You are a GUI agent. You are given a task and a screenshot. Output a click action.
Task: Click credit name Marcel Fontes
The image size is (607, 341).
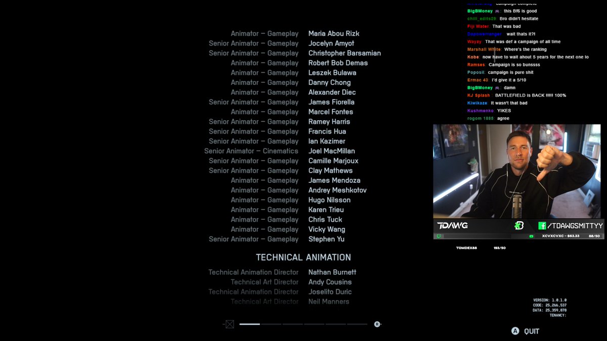[x=331, y=112]
